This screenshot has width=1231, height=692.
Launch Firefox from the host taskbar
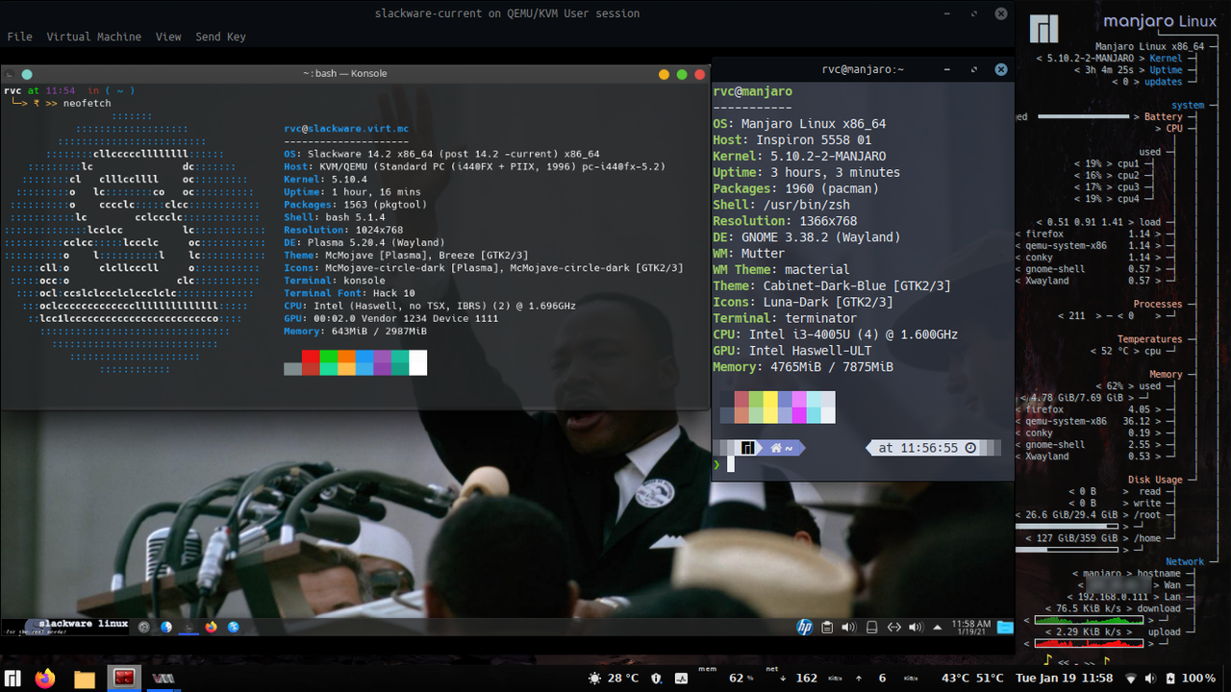pos(45,679)
